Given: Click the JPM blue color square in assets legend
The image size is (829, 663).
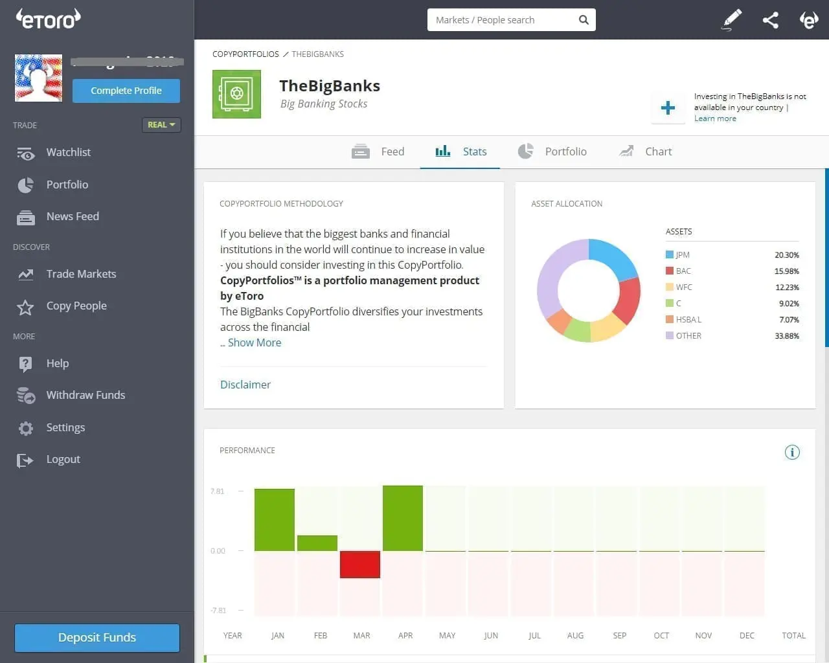Looking at the screenshot, I should (x=669, y=254).
